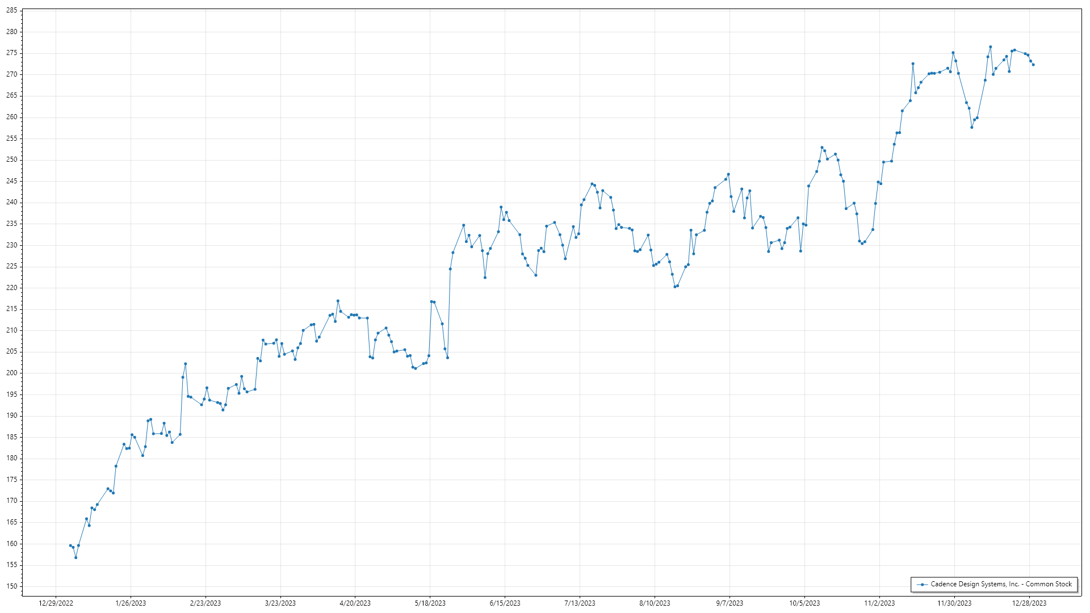The image size is (1090, 613).
Task: Click the 250 label on the y-axis
Action: click(x=11, y=159)
